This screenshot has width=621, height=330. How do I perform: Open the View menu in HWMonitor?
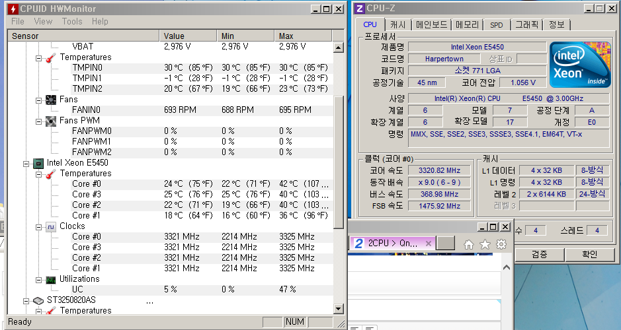pyautogui.click(x=43, y=21)
